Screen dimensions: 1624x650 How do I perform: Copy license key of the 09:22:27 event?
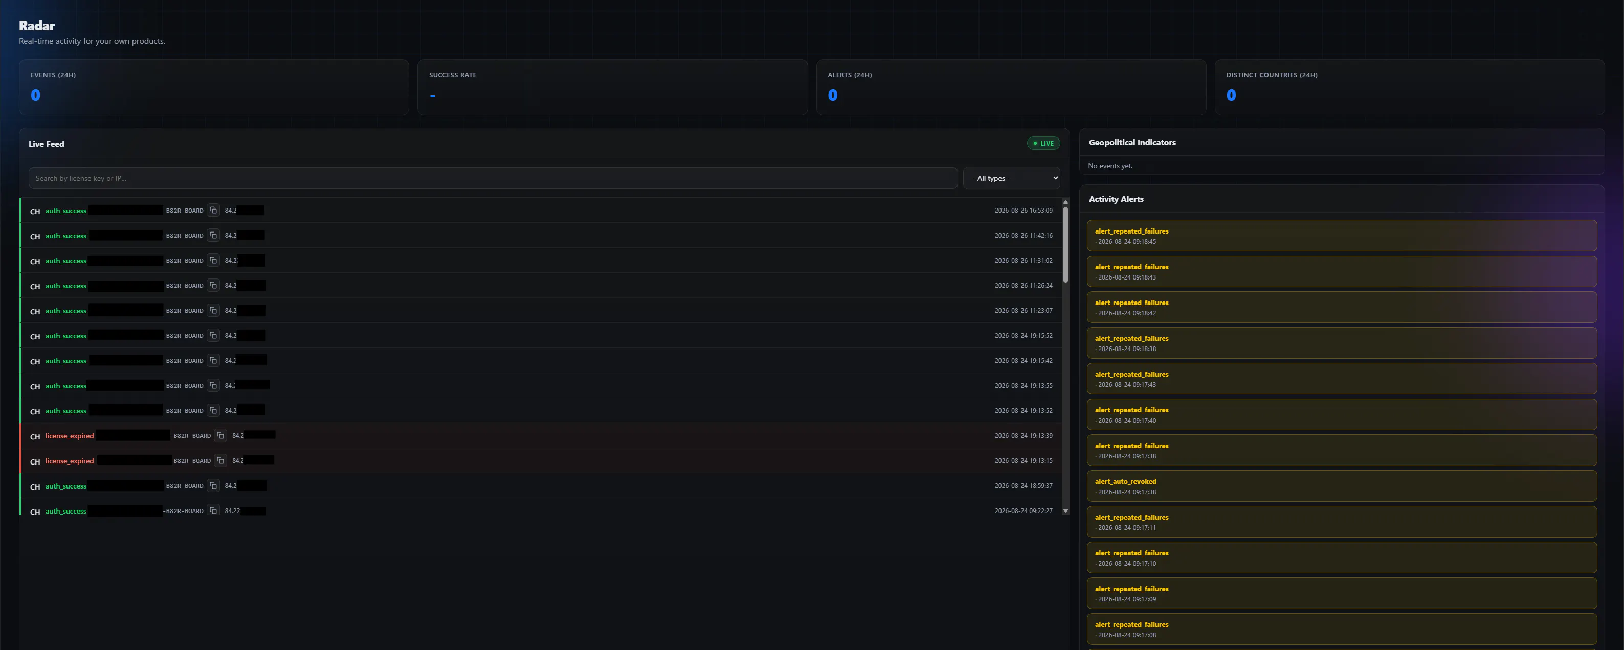pos(213,510)
